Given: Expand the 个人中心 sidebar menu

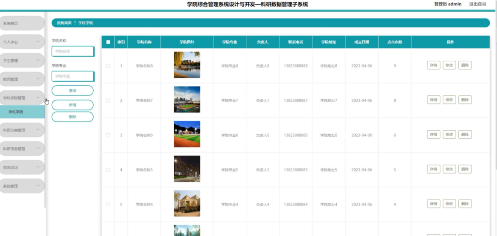Looking at the screenshot, I should 22,42.
